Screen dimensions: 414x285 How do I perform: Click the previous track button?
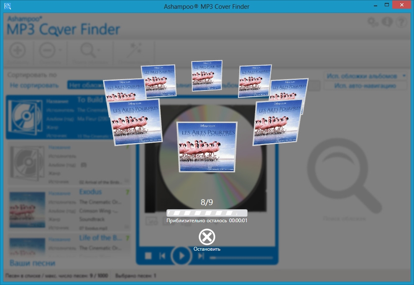[162, 256]
